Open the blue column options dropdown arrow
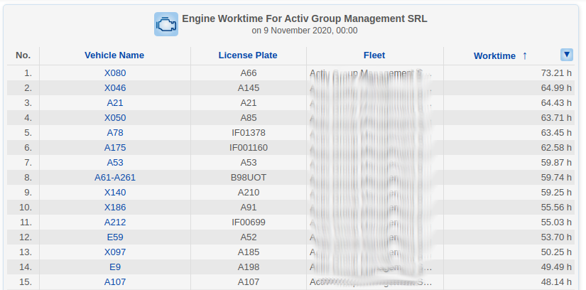 (x=566, y=55)
